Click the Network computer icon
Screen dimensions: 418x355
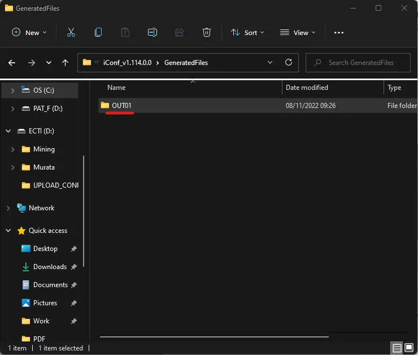coord(21,208)
